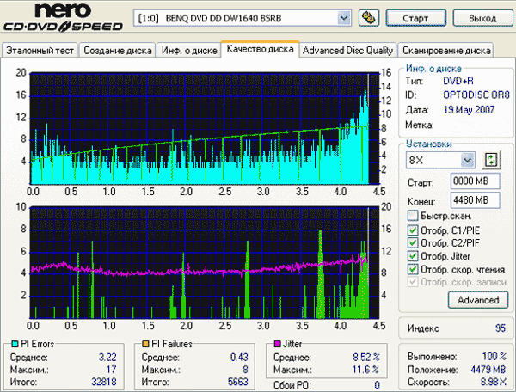Click the Старт button
Screen dimensions: 516x392
point(416,18)
